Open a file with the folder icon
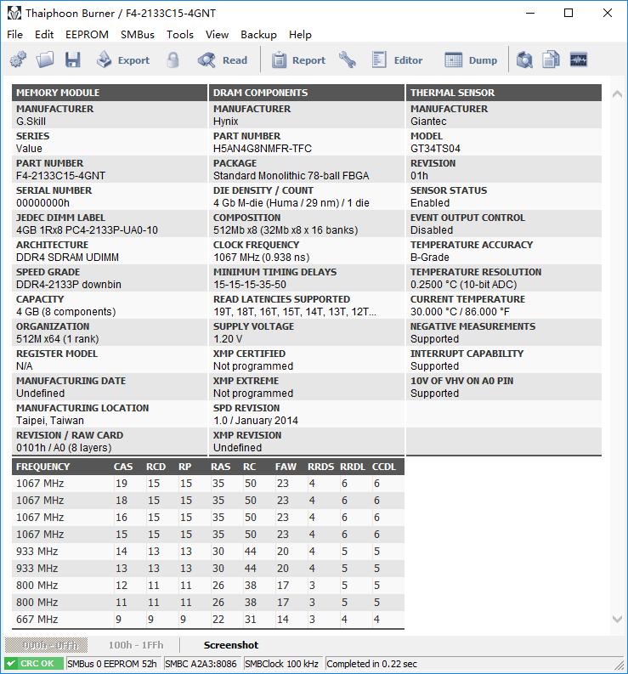Screen dimensions: 628x674 click(45, 59)
